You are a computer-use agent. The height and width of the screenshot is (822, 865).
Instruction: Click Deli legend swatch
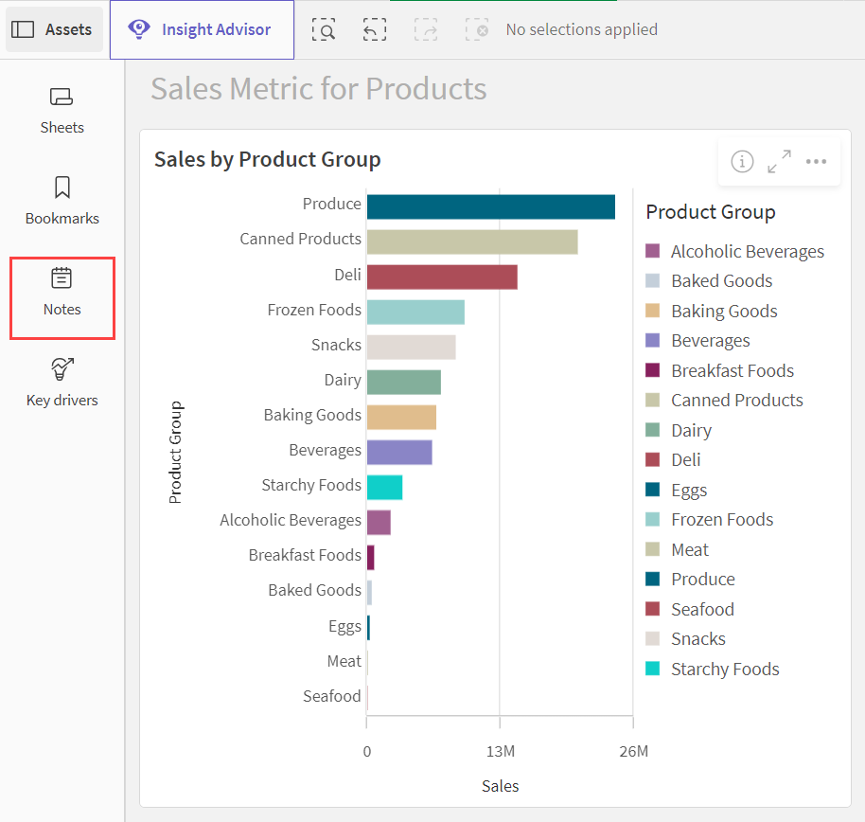(x=653, y=460)
